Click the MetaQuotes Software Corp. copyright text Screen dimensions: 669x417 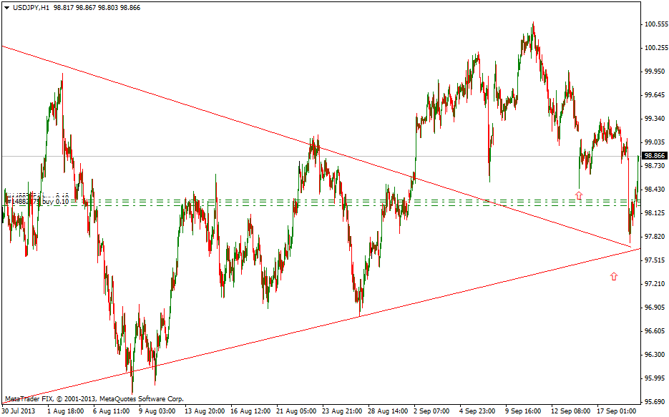coord(94,398)
